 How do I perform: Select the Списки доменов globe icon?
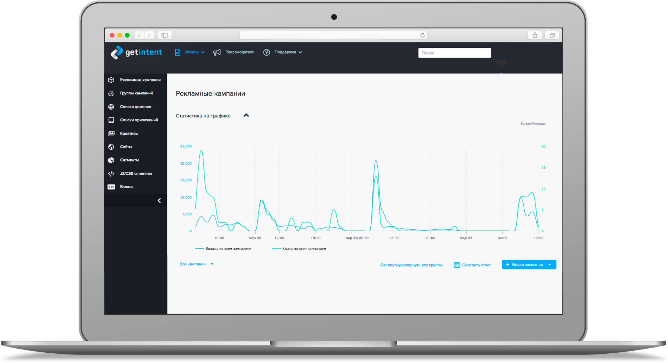pos(111,107)
